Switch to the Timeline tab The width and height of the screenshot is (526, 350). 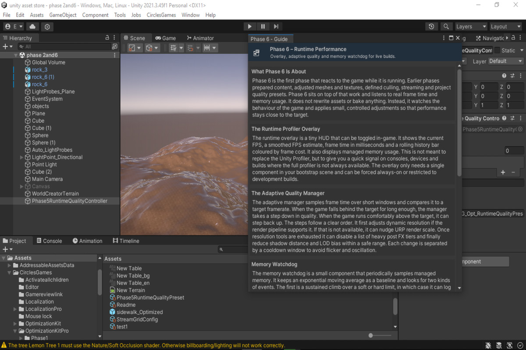(126, 241)
